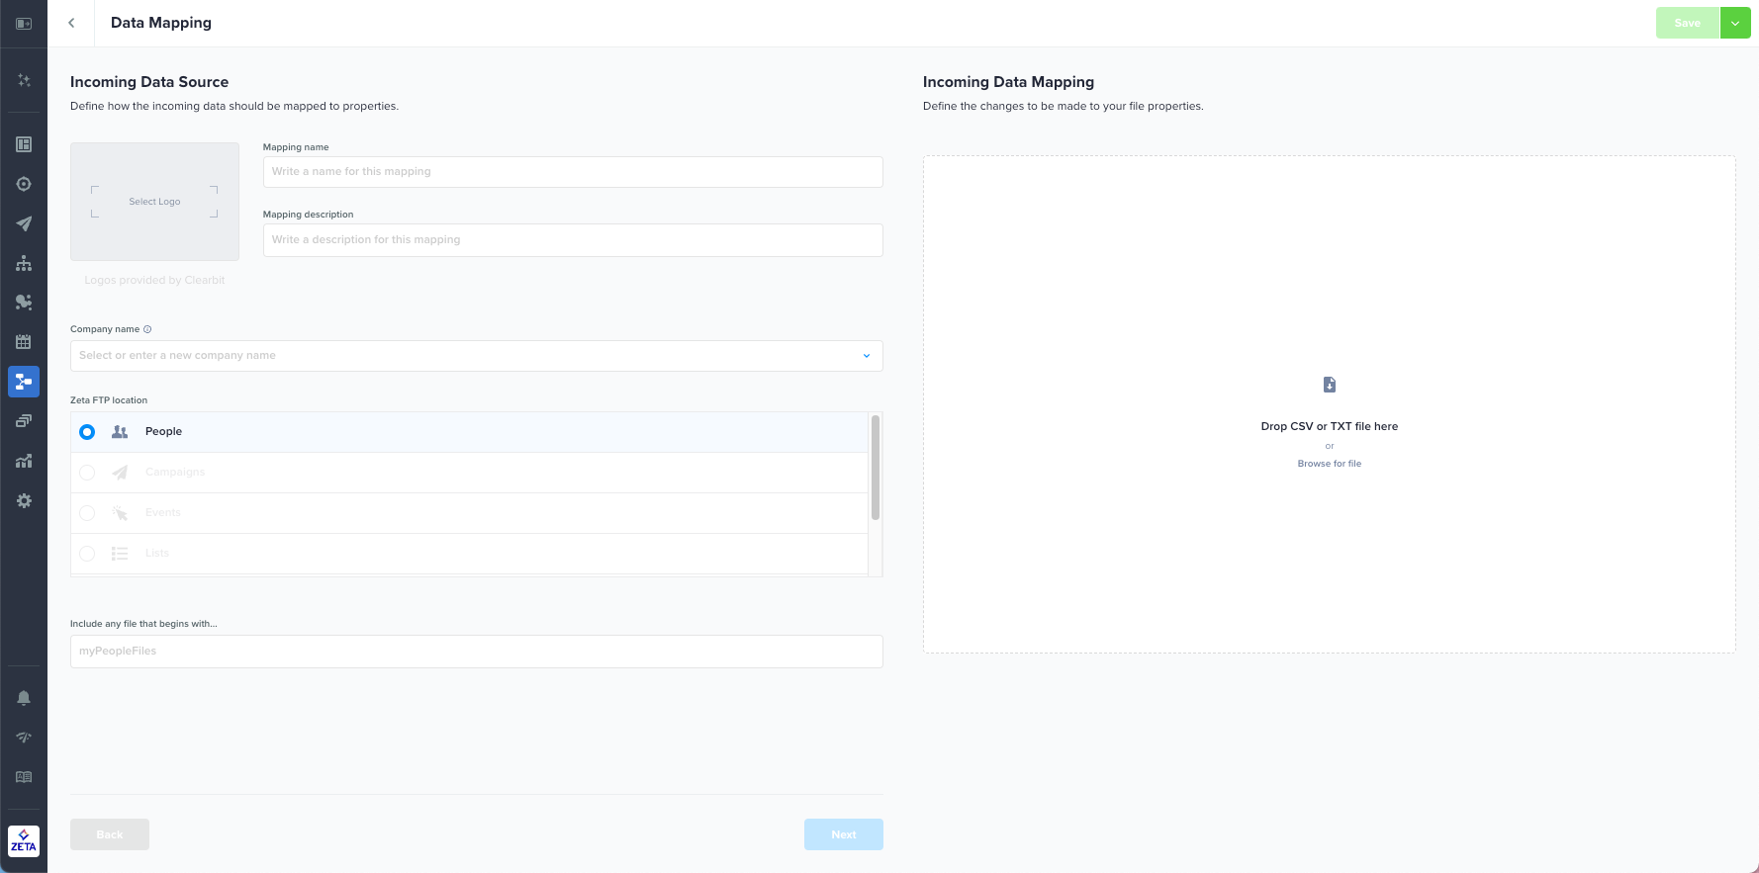
Task: Open the gear settings icon in sidebar
Action: click(24, 501)
